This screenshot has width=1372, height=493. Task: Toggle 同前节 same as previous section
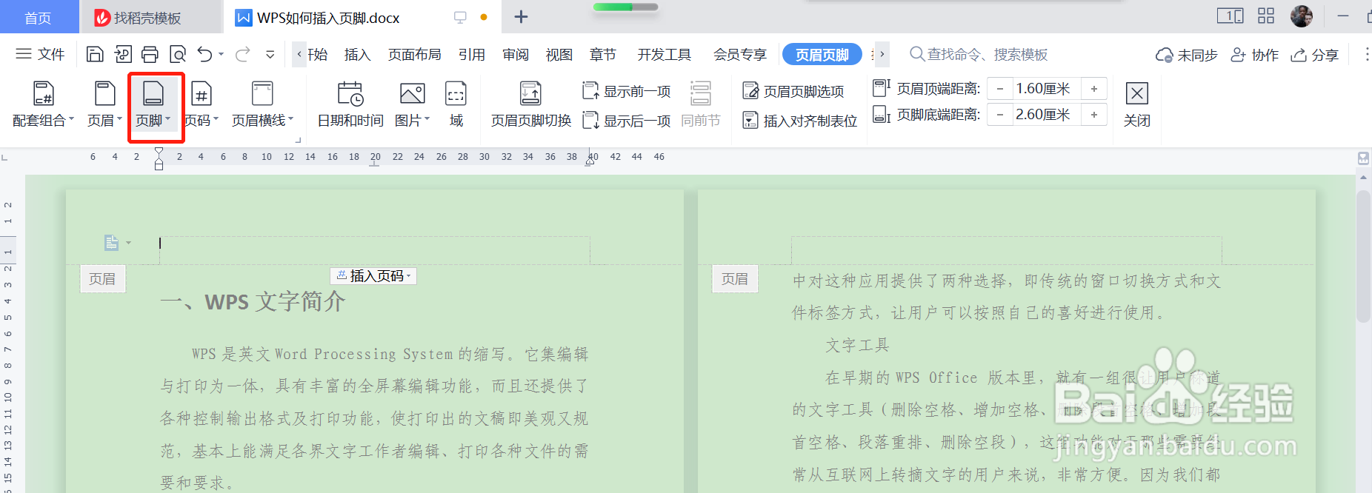point(701,104)
